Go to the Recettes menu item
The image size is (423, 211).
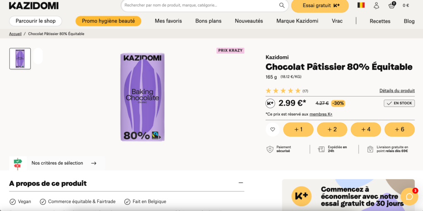(380, 21)
